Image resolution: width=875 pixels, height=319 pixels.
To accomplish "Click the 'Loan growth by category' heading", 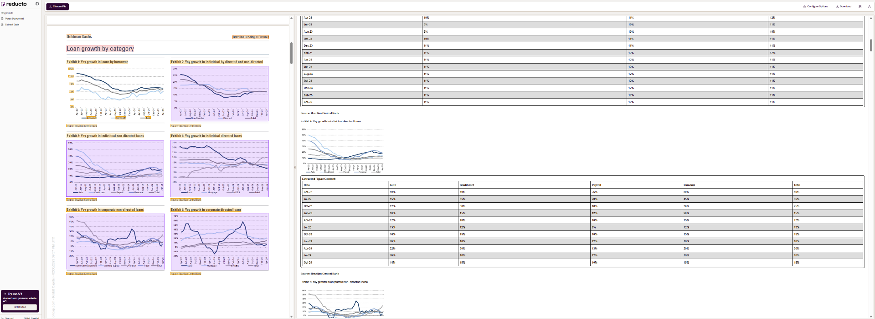I will [x=100, y=49].
